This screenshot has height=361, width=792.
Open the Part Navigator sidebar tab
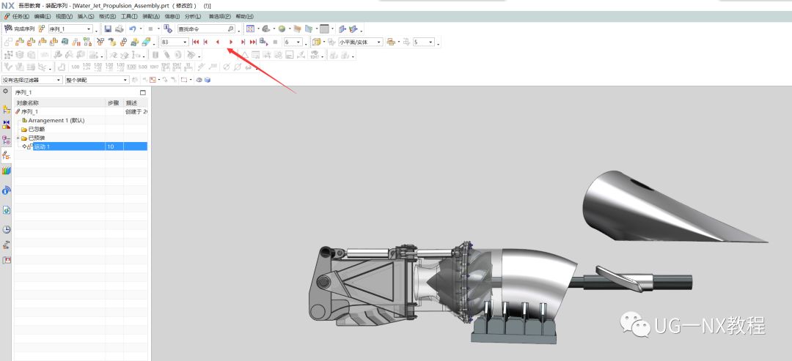[7, 140]
